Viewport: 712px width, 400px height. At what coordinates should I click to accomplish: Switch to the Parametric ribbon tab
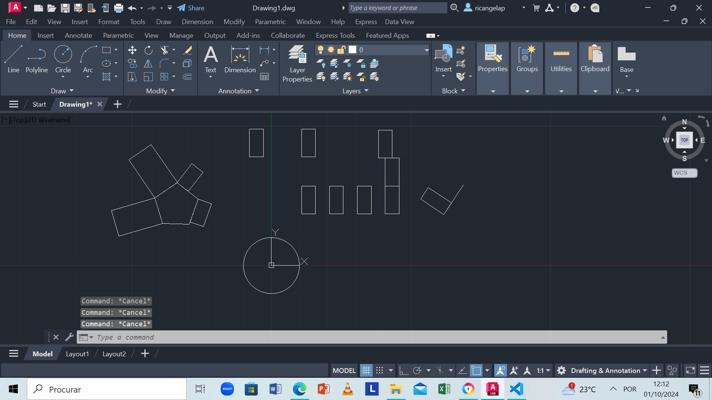[x=118, y=35]
